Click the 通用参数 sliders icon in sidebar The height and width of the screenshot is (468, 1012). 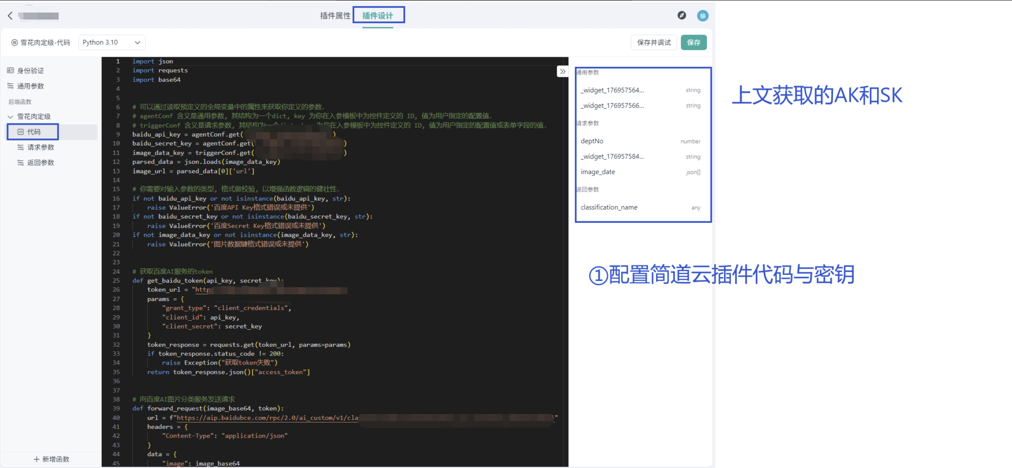coord(11,86)
